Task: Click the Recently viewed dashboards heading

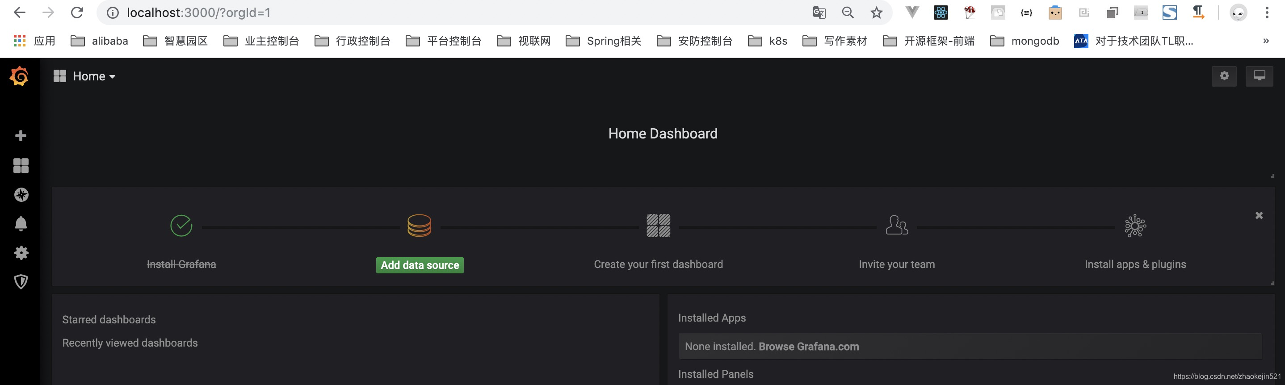Action: 130,343
